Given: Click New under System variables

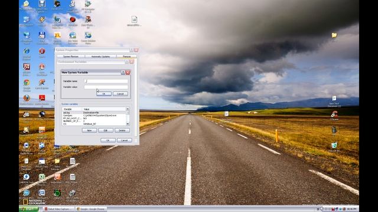Looking at the screenshot, I should pyautogui.click(x=89, y=130).
